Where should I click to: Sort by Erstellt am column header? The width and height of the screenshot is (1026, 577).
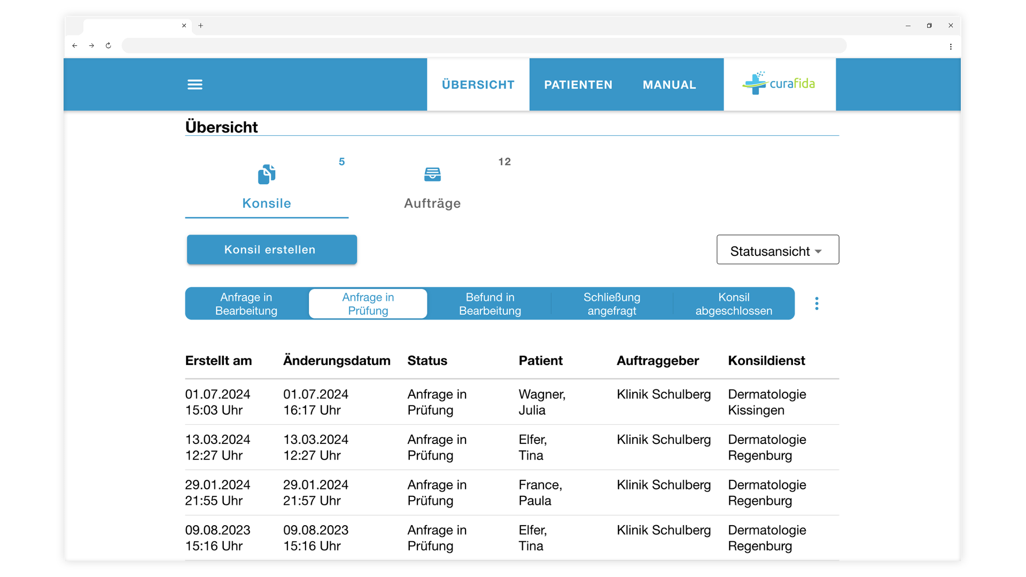[219, 361]
